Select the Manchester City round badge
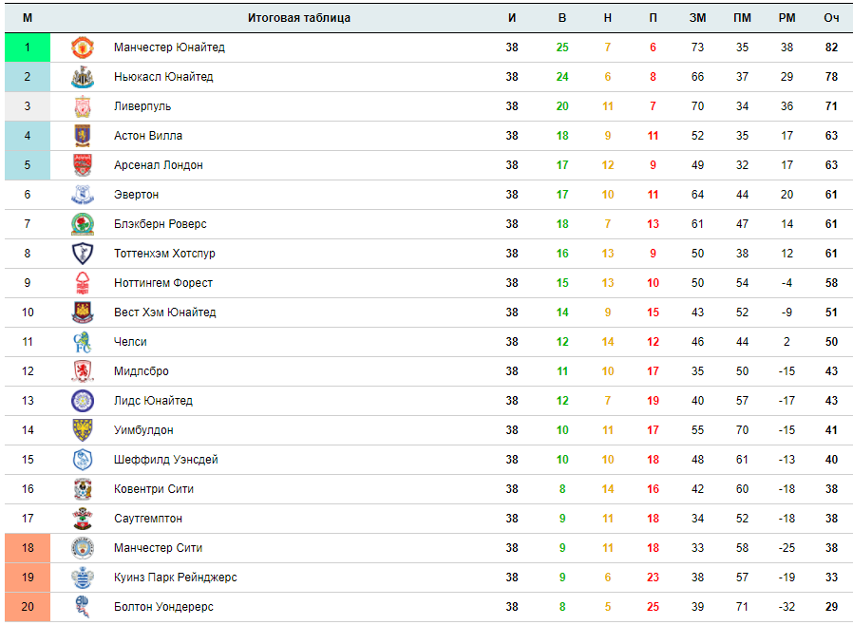This screenshot has width=853, height=625. coord(82,548)
